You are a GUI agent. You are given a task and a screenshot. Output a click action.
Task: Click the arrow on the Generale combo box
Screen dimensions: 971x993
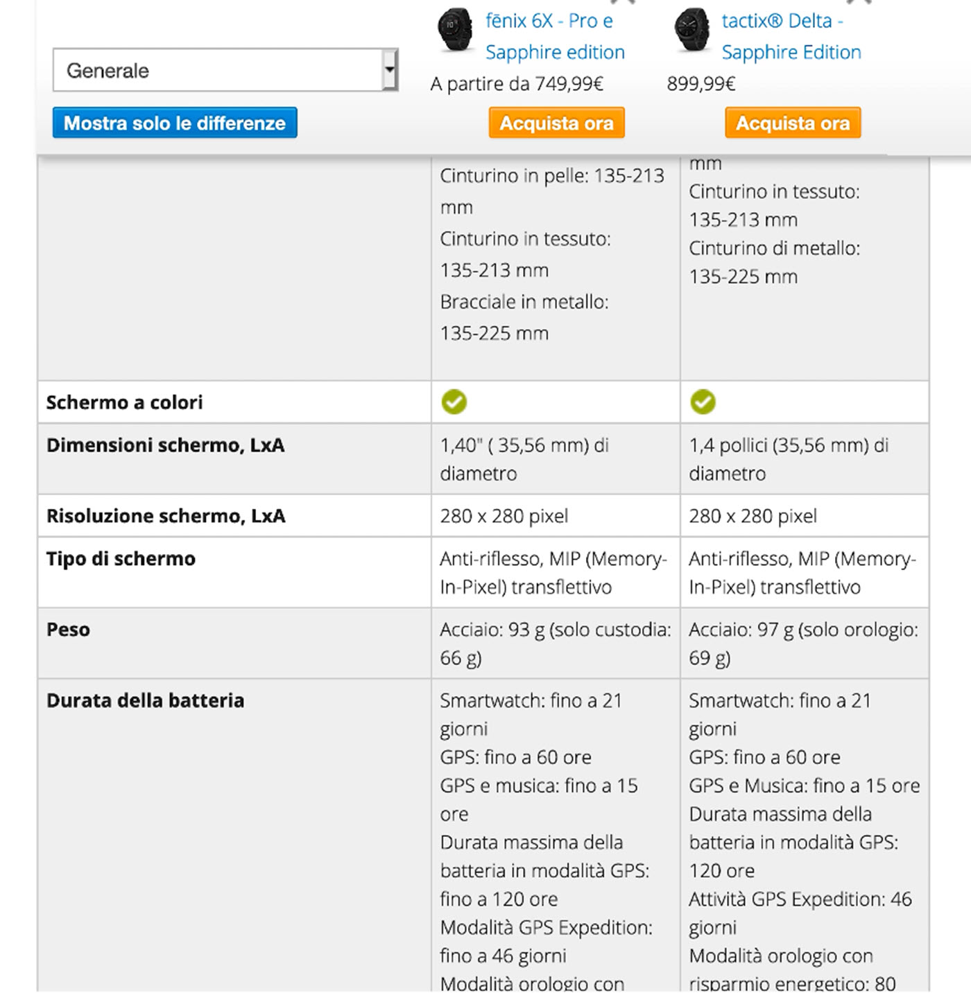(390, 70)
